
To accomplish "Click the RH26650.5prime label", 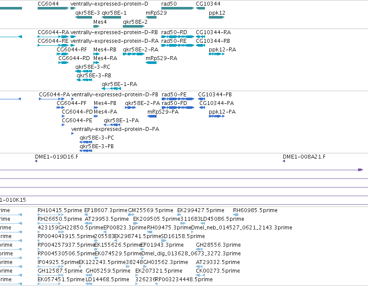I will (60, 219).
